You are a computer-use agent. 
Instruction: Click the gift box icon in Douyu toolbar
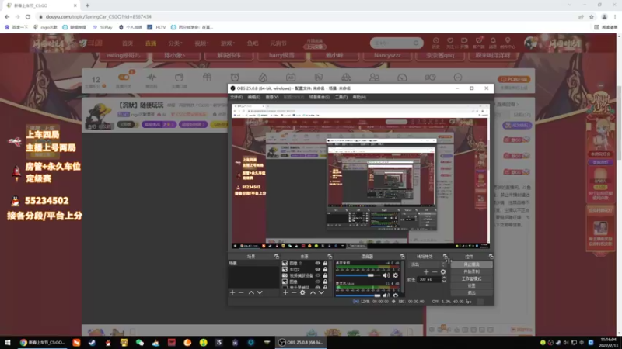[x=207, y=78]
